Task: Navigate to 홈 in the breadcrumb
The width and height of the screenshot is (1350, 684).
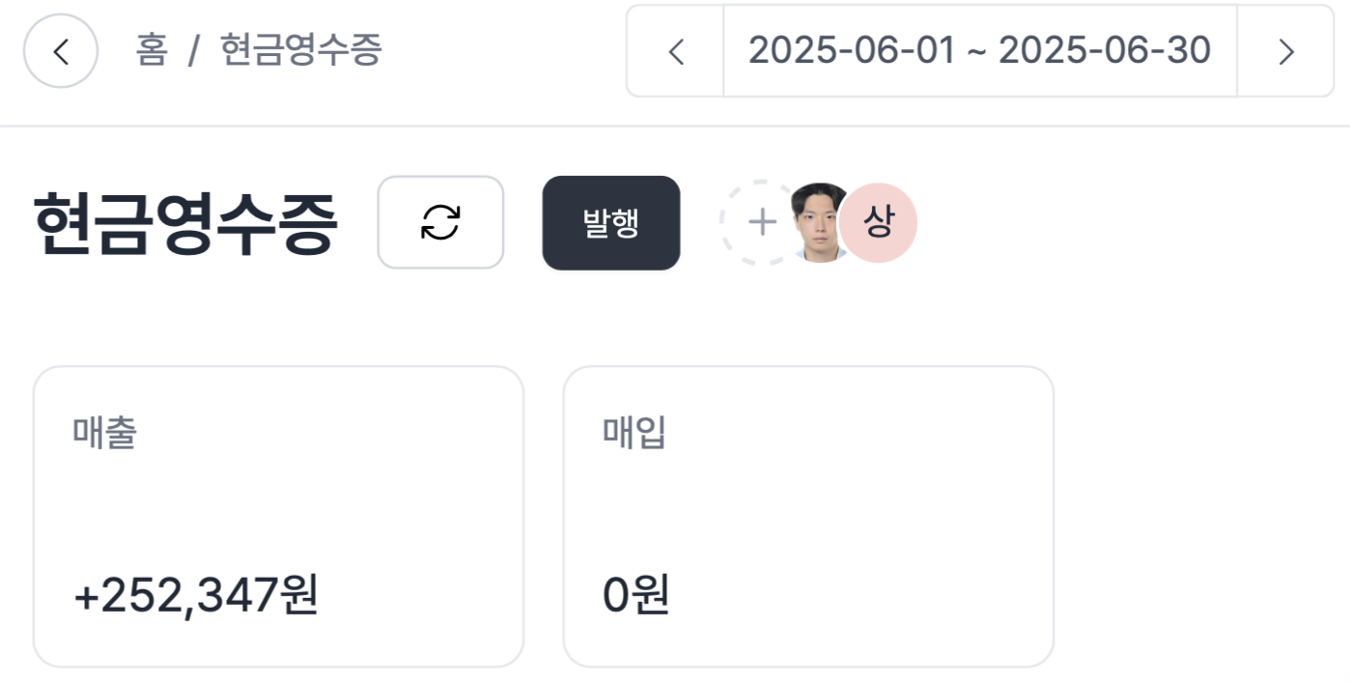Action: (152, 50)
